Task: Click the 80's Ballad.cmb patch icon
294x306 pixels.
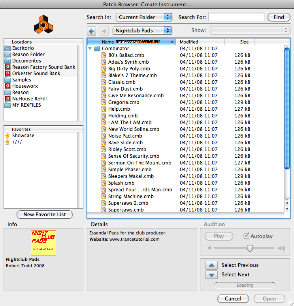Action: (x=104, y=55)
